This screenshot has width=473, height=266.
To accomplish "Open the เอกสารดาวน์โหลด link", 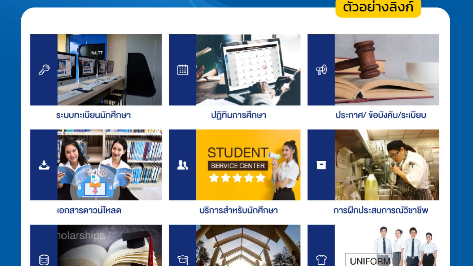I will tap(89, 210).
